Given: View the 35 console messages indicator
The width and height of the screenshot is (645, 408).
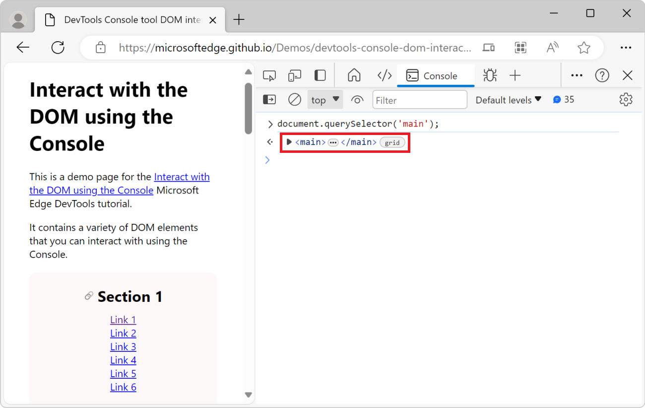Looking at the screenshot, I should [x=563, y=99].
